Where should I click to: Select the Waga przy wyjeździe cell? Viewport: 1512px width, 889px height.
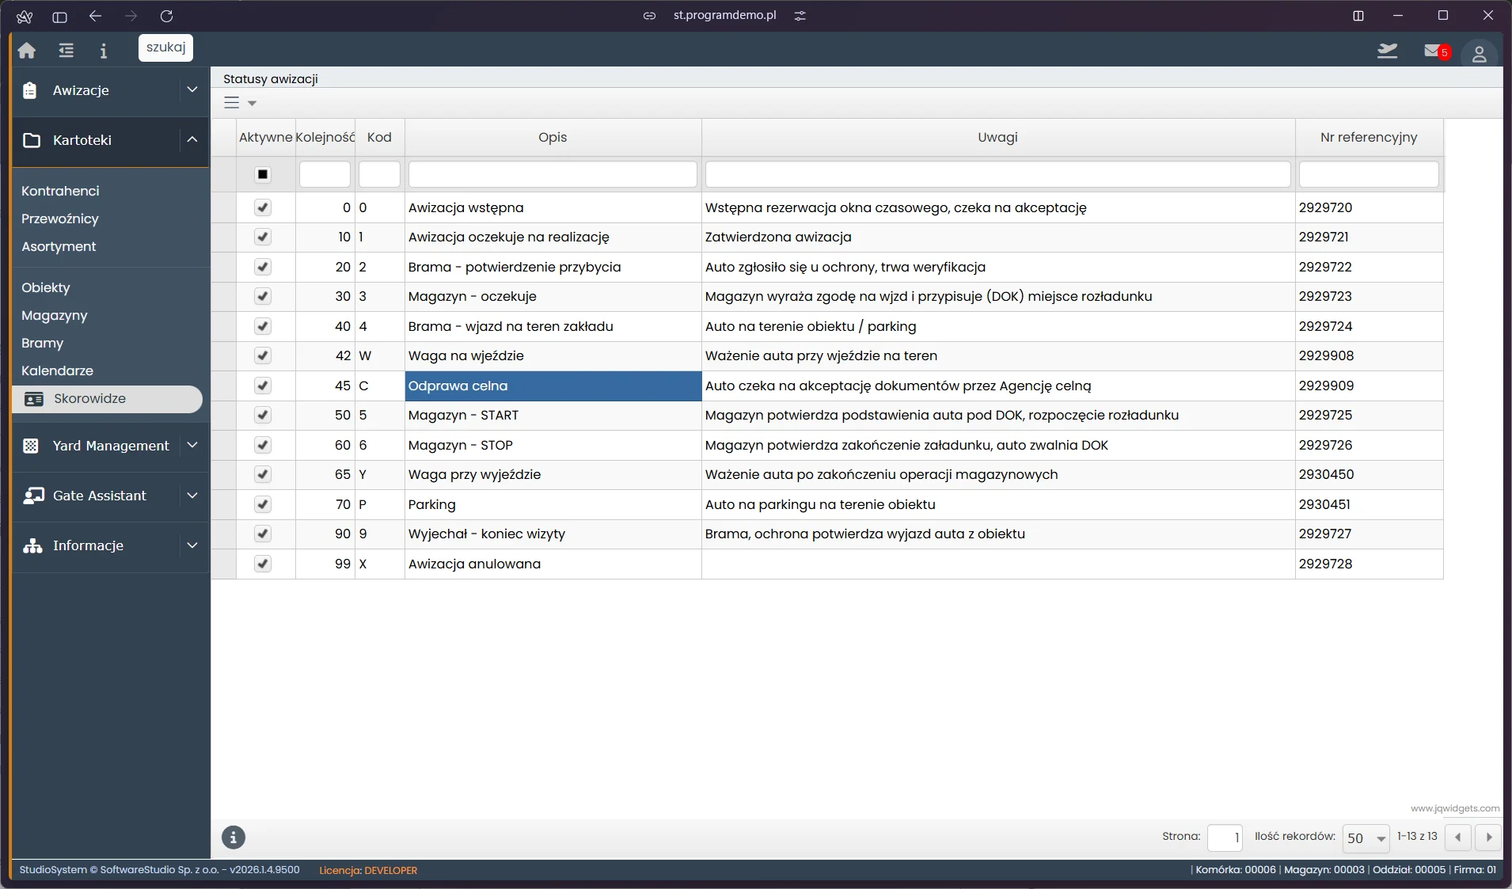(553, 474)
